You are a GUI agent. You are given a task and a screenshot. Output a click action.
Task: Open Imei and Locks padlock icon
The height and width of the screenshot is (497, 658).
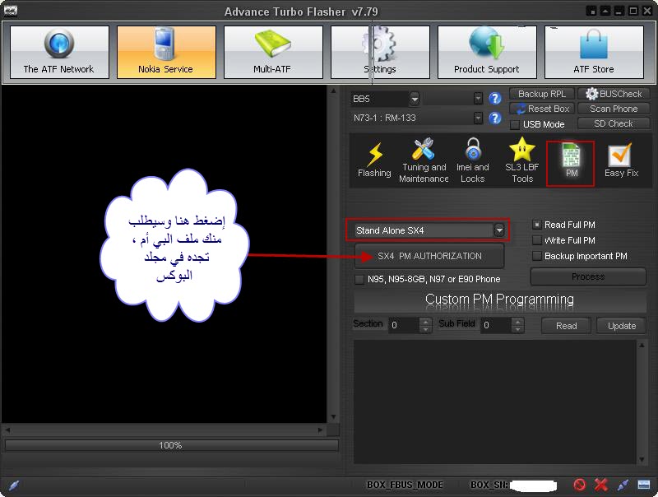point(473,160)
